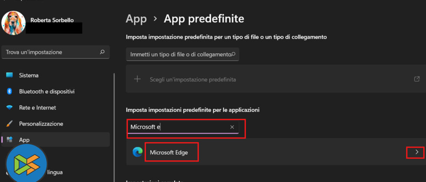The image size is (426, 182).
Task: Click the App icon in sidebar
Action: (10, 140)
